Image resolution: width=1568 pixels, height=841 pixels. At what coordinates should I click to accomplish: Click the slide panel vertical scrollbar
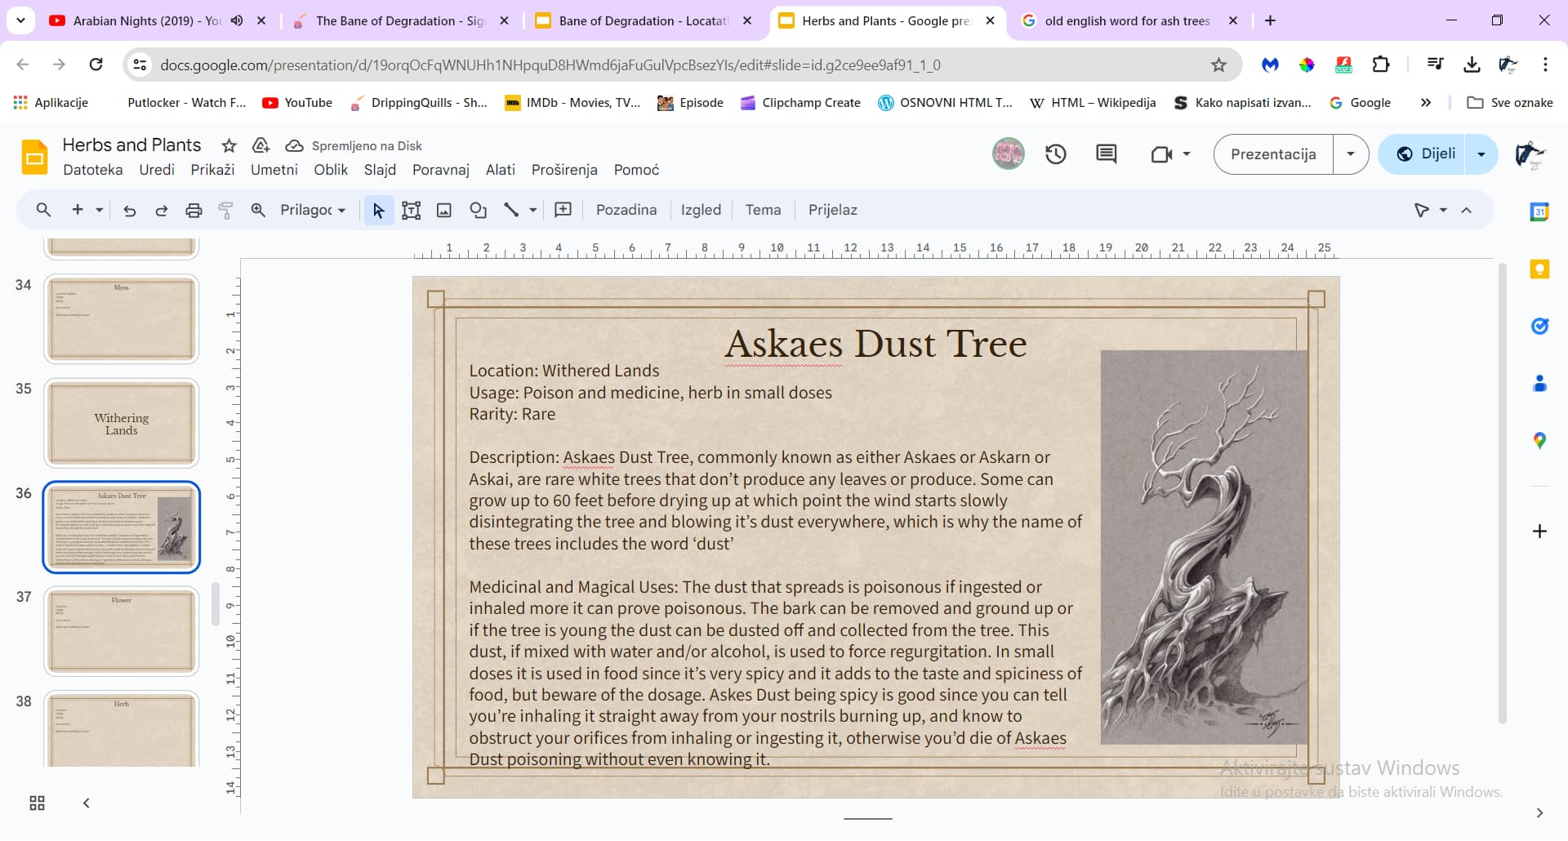(216, 604)
